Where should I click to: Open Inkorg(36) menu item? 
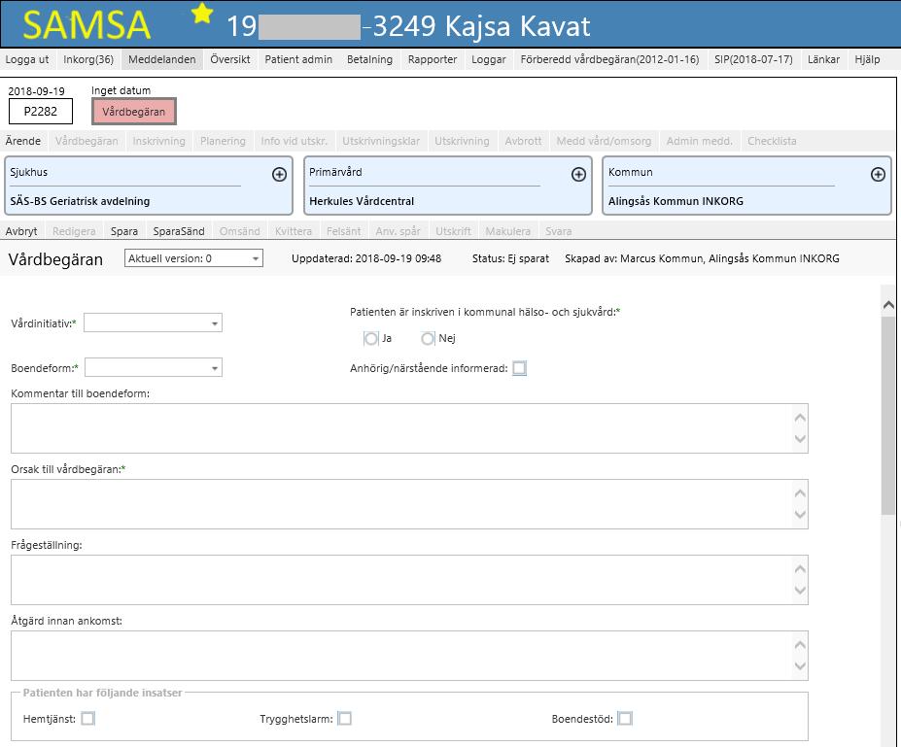pos(88,59)
